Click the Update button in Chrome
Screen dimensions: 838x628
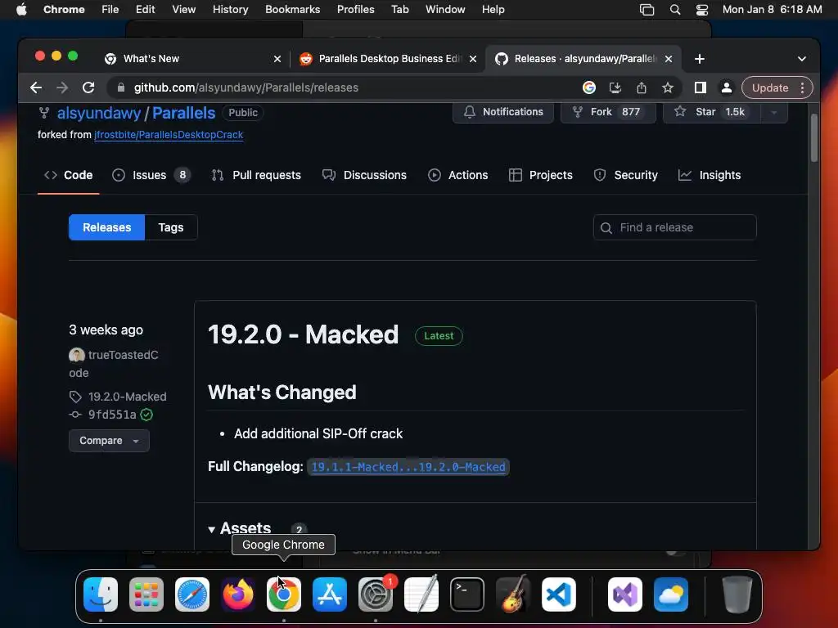click(x=769, y=87)
